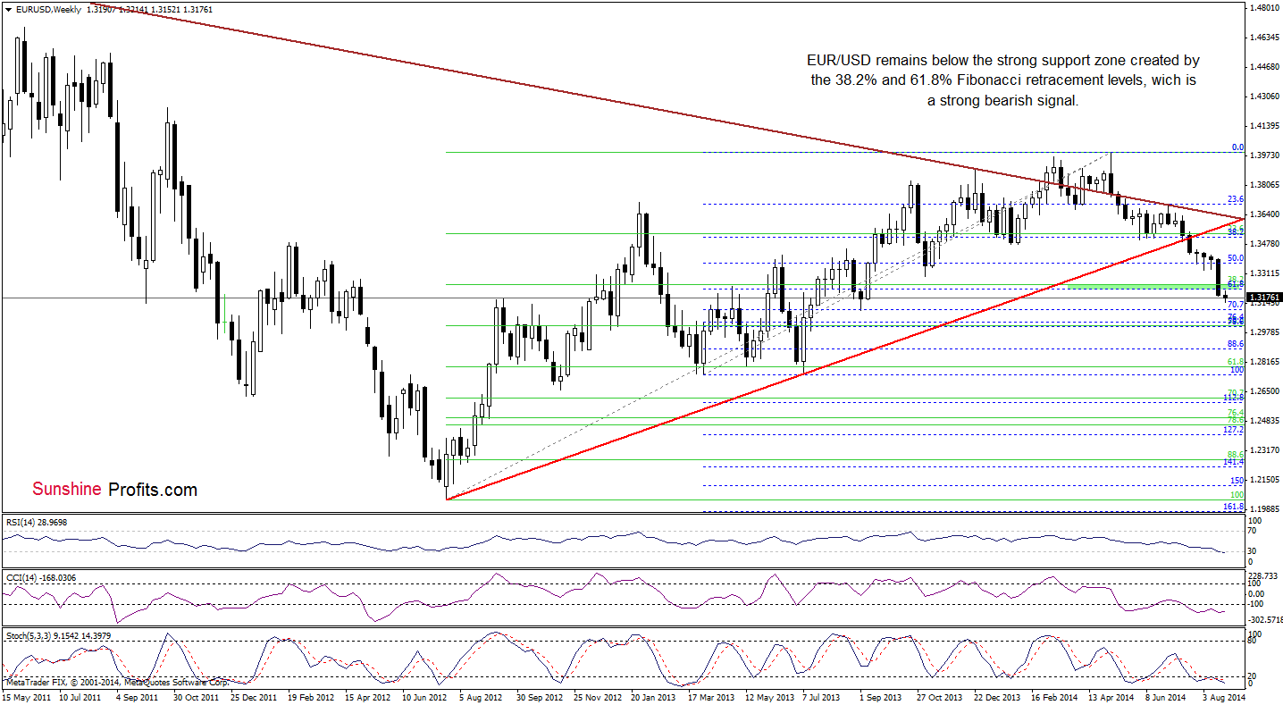Click the date label 25 Nov 2012
This screenshot has height=705, width=1283.
point(598,695)
